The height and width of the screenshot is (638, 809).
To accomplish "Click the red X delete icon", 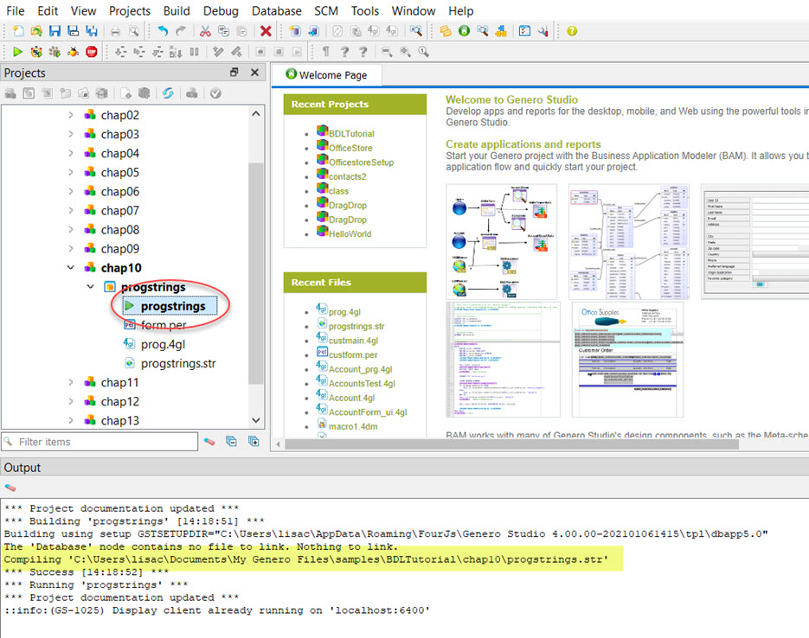I will click(266, 31).
